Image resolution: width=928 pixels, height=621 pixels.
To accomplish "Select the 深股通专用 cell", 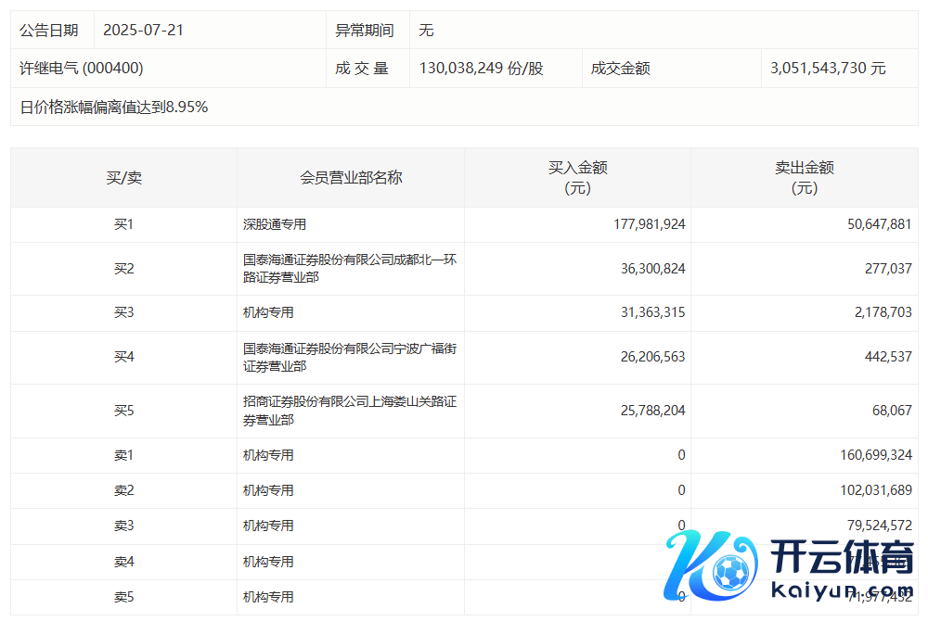I will coord(275,224).
